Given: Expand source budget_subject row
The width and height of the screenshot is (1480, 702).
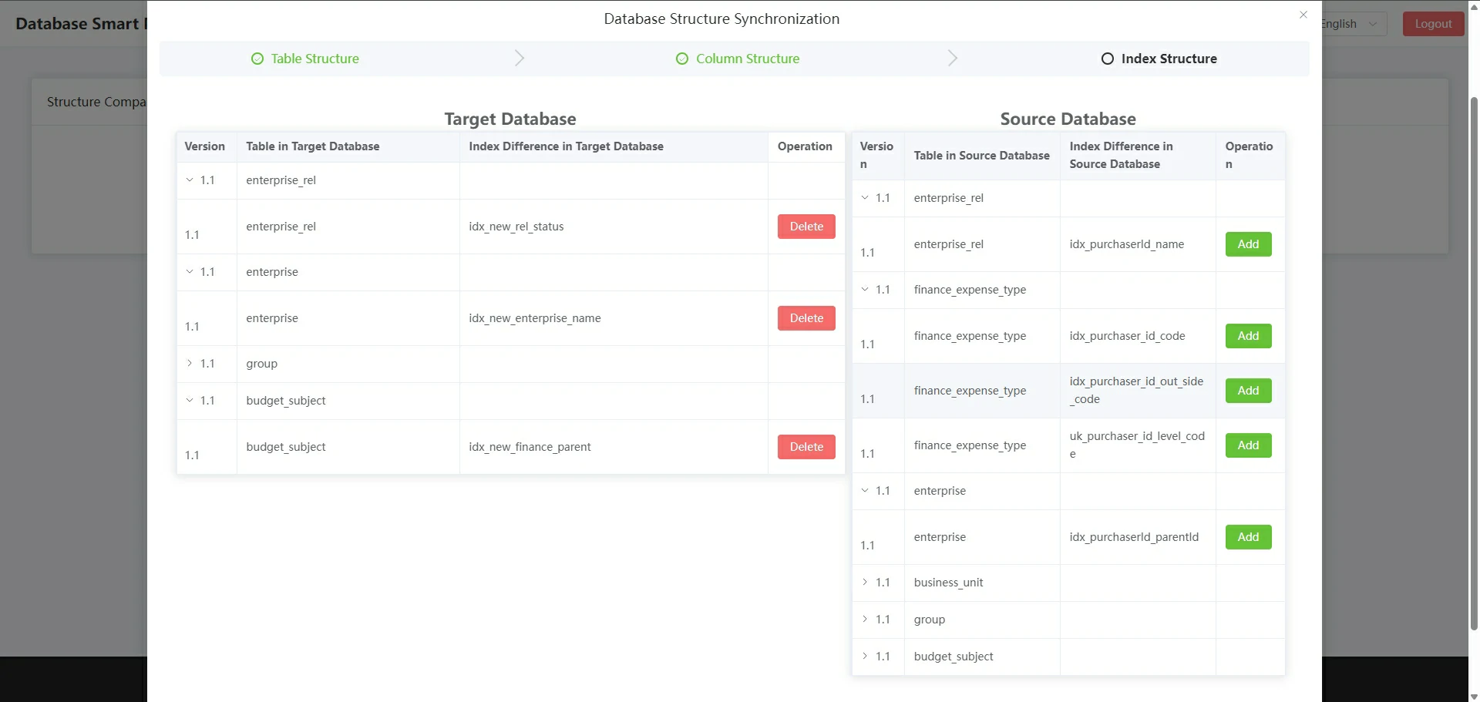Looking at the screenshot, I should (x=865, y=657).
